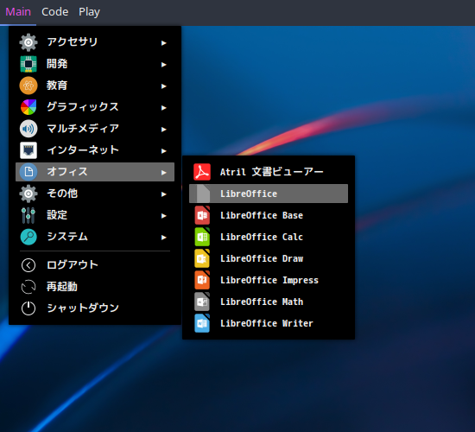Click the LibreOffice Math gray icon

coord(202,302)
